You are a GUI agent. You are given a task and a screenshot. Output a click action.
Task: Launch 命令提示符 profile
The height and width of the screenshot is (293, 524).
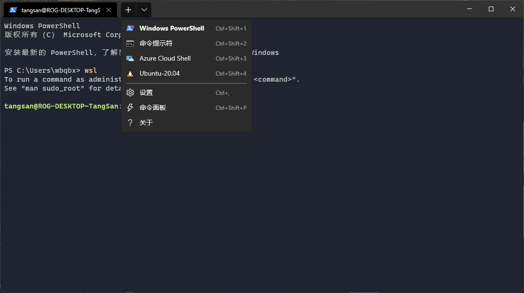point(187,43)
